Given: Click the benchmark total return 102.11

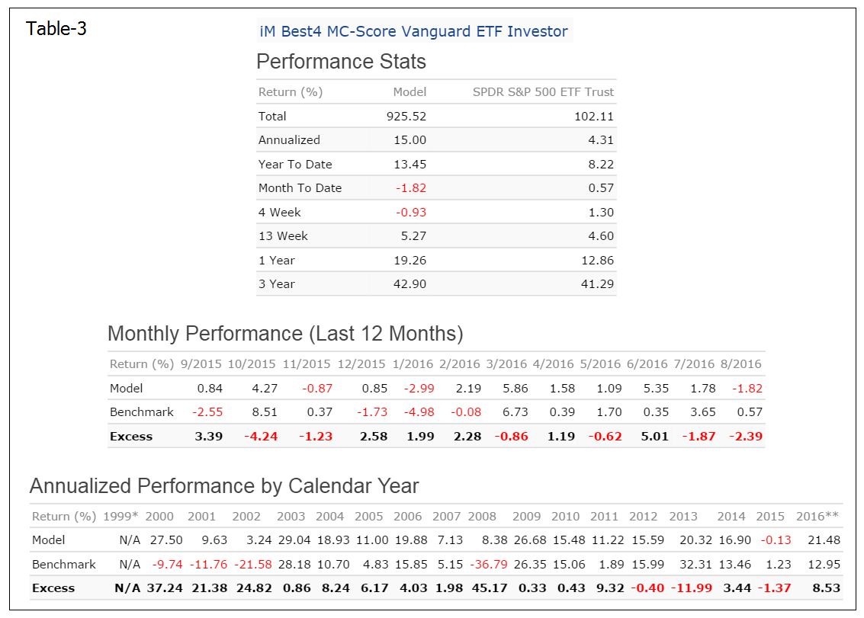Looking at the screenshot, I should (x=594, y=117).
